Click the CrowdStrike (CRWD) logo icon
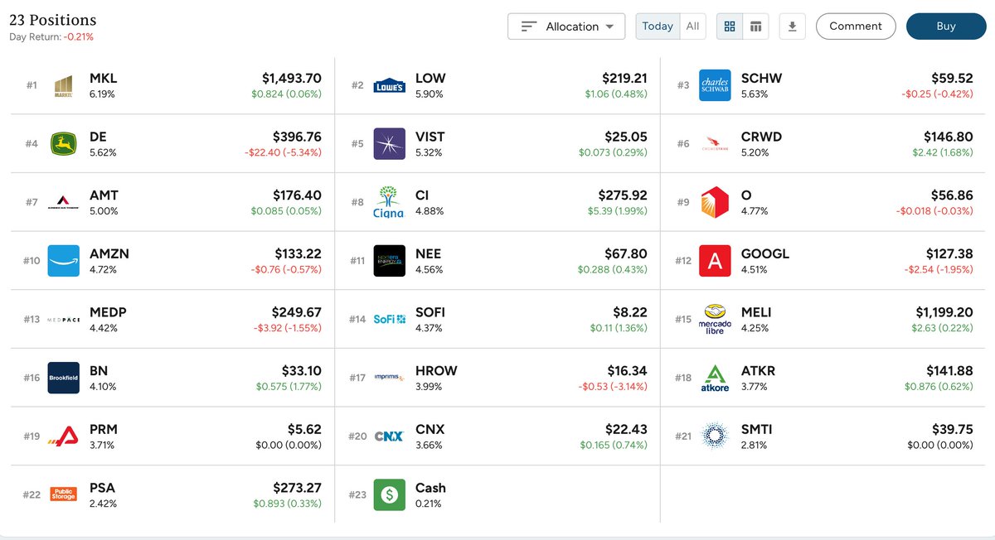The image size is (995, 540). point(715,144)
